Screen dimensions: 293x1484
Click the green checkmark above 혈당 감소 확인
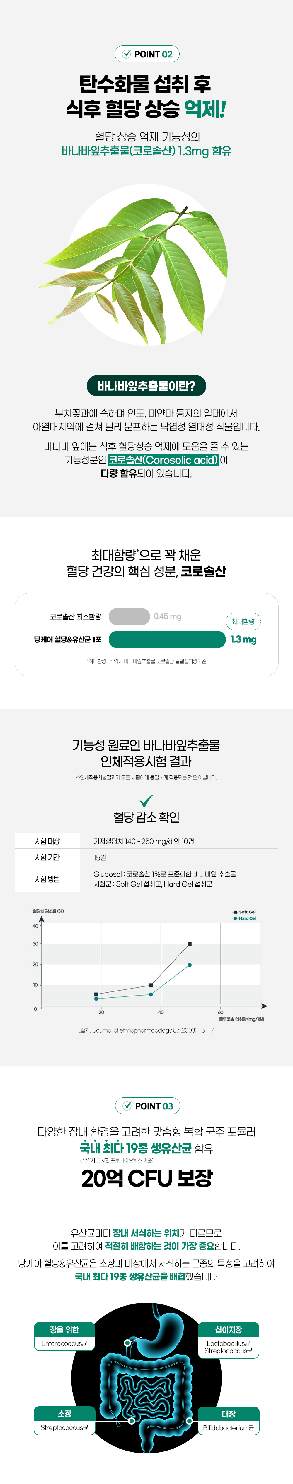coord(146,801)
